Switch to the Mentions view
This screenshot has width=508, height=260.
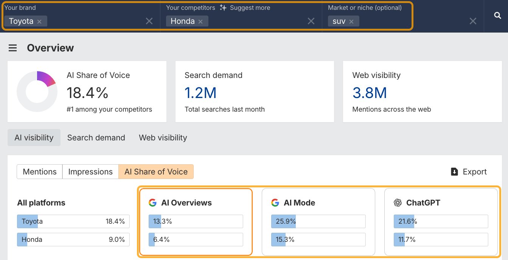[x=39, y=171]
